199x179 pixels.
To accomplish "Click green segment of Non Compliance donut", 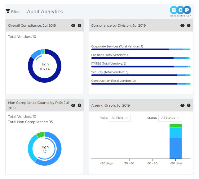I will coord(41,135).
